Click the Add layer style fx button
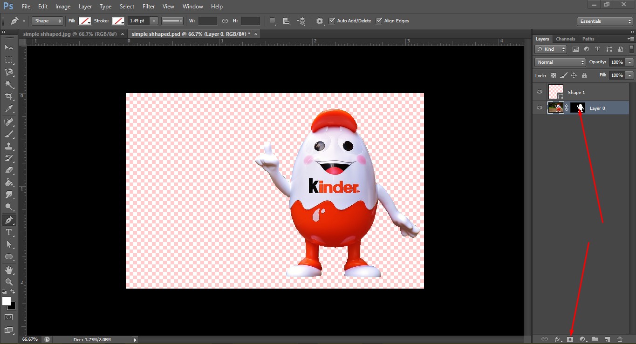The image size is (636, 344). coord(558,339)
